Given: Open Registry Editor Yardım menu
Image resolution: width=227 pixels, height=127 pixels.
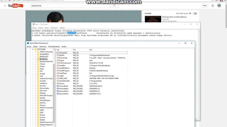Looking at the screenshot, I should (x=64, y=47).
